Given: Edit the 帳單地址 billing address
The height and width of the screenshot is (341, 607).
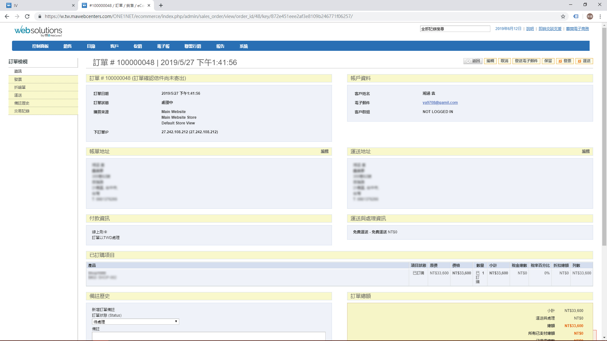Looking at the screenshot, I should 325,152.
